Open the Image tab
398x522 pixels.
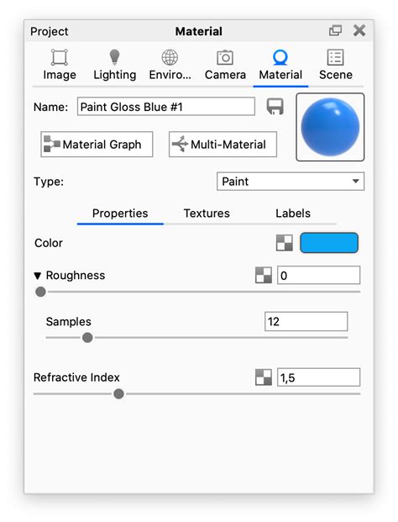[x=60, y=65]
